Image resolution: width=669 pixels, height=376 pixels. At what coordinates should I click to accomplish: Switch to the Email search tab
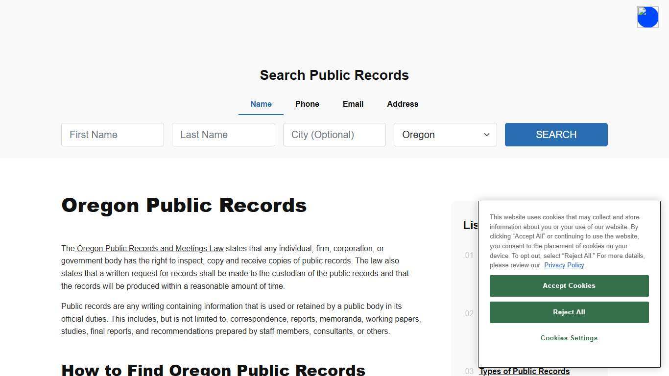pyautogui.click(x=353, y=104)
